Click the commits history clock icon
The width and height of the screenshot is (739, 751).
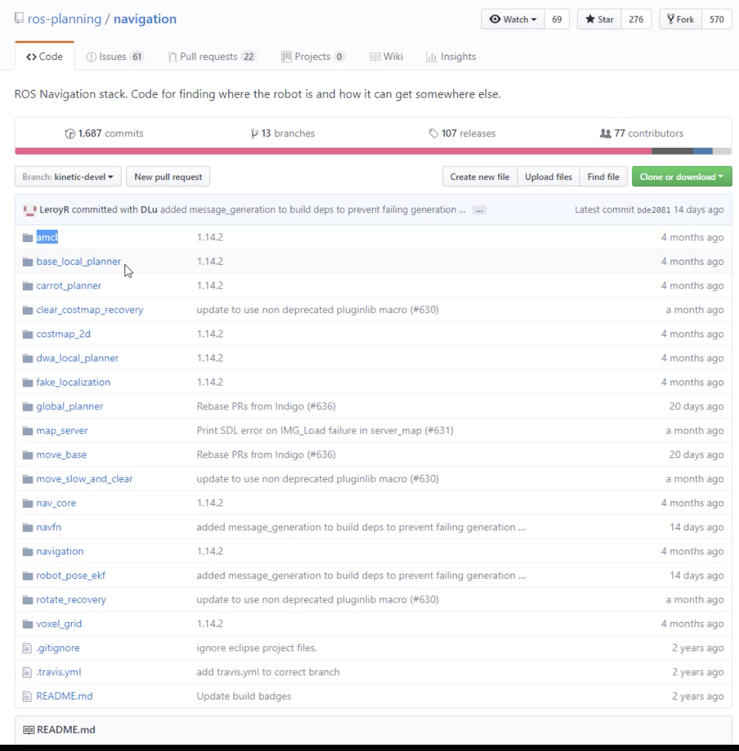point(70,133)
